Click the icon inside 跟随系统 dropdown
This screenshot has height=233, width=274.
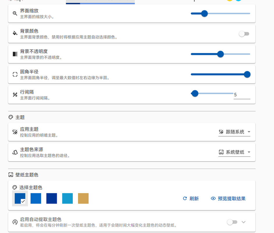pos(221,132)
